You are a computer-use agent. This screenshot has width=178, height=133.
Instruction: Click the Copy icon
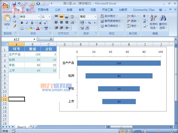[14, 21]
